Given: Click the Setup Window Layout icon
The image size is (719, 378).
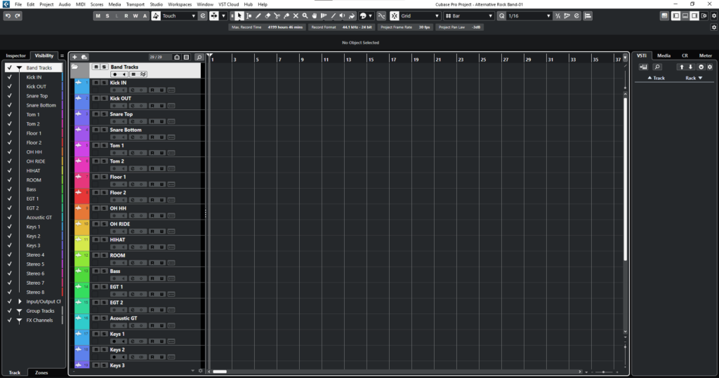Looking at the screenshot, I should click(x=704, y=16).
